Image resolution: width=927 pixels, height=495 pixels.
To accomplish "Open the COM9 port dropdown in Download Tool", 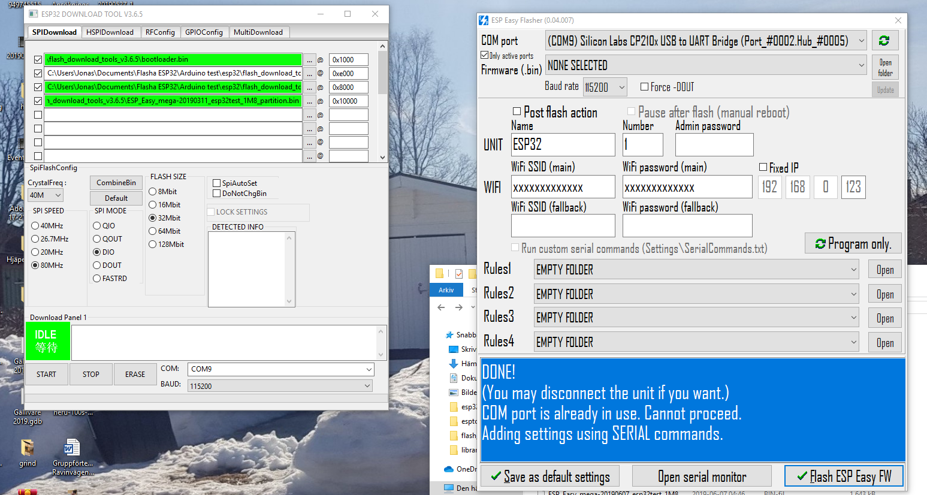I will point(281,369).
